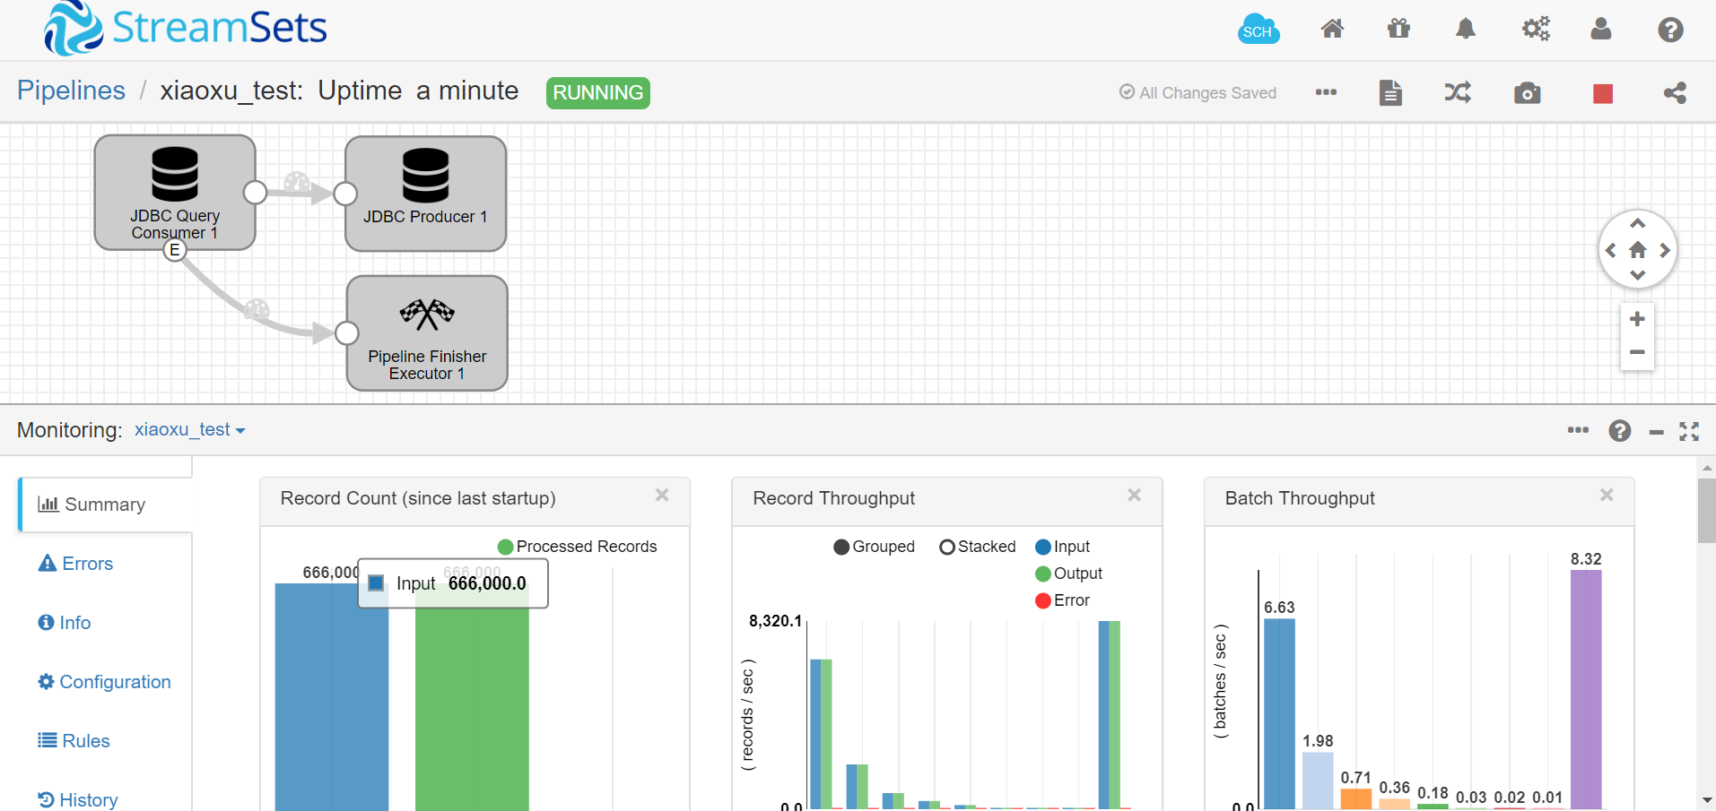Click the event stream meter icon to Finisher
The height and width of the screenshot is (811, 1716).
click(257, 310)
